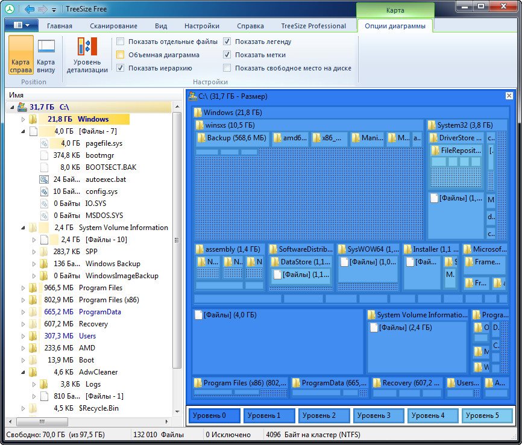This screenshot has height=445, width=522.
Task: Expand the Windows folder in tree
Action: pyautogui.click(x=23, y=119)
